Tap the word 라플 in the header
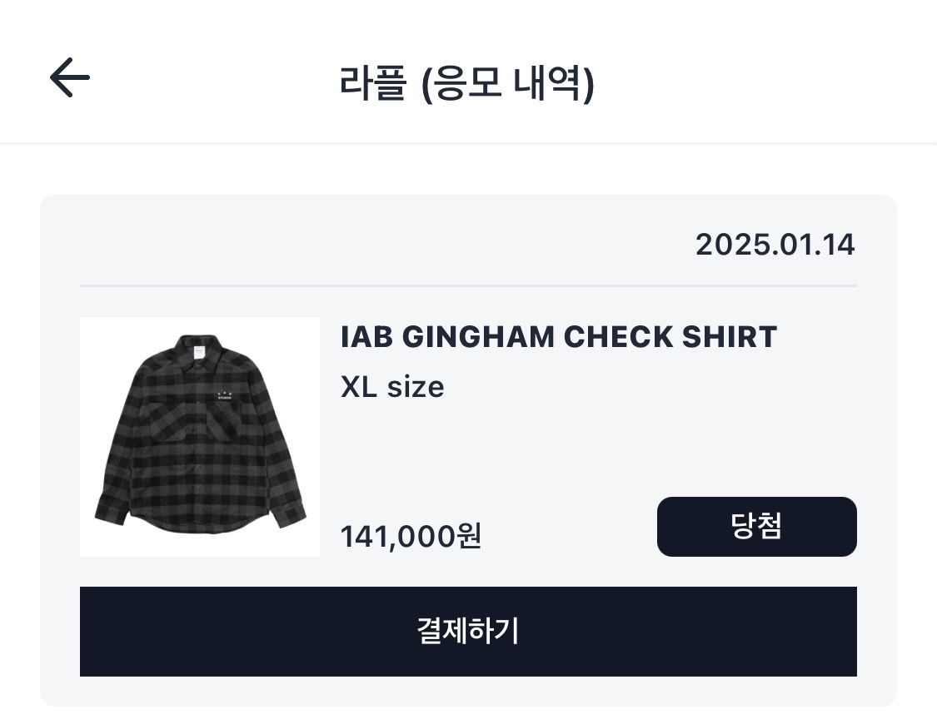 pos(372,82)
